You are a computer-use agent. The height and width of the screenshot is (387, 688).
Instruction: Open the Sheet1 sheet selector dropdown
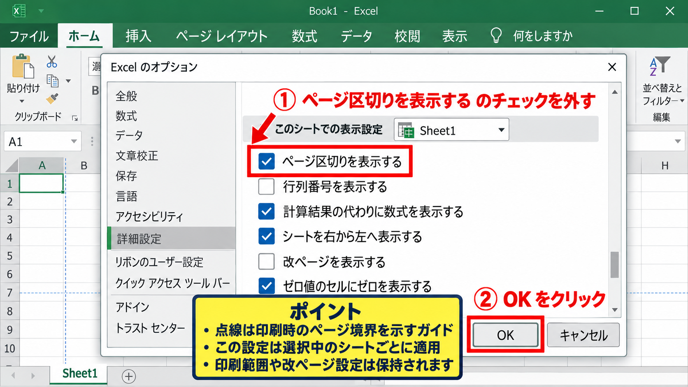451,130
